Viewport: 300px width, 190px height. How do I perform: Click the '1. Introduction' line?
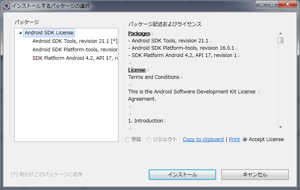pyautogui.click(x=146, y=121)
